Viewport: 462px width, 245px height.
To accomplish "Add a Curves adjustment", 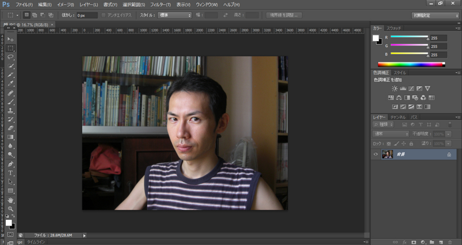I will point(411,89).
